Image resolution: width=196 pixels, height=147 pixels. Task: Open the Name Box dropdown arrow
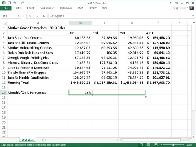[18, 16]
